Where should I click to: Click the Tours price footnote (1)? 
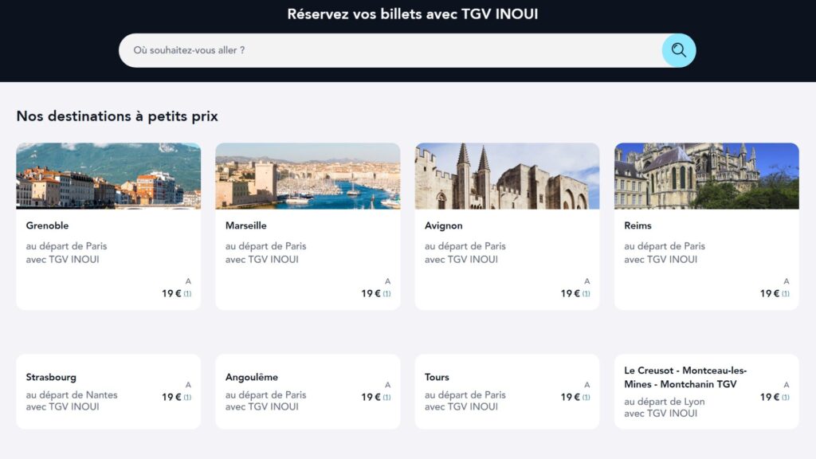tap(586, 398)
